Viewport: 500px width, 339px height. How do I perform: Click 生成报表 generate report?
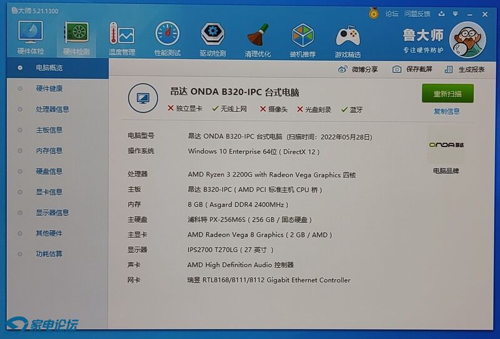471,69
